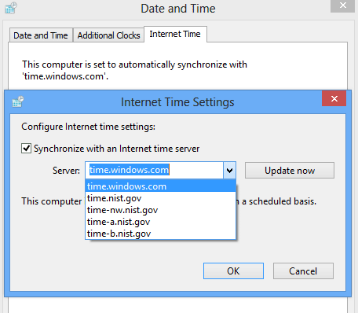Screen dimensions: 358x313
Task: Close the Internet Time Settings dialog
Action: [334, 98]
